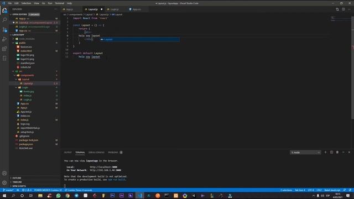Click Babel JavaScript language mode
The image size is (354, 199).
click(x=332, y=190)
